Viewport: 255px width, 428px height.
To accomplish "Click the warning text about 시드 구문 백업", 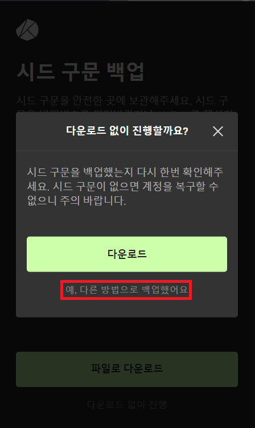I will point(125,187).
